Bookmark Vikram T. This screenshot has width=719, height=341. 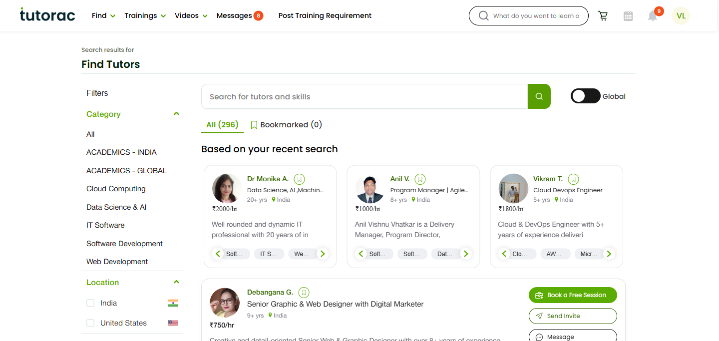[574, 179]
